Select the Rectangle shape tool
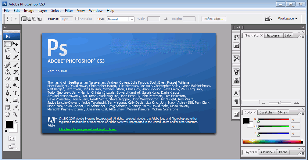Image resolution: width=308 pixels, height=160 pixels. tap(15, 100)
